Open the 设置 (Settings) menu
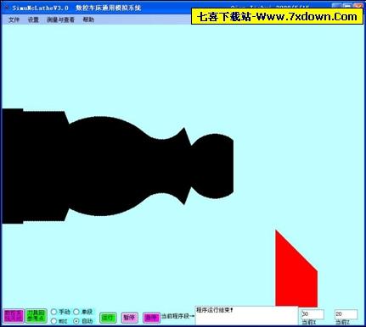The height and width of the screenshot is (327, 366). tap(33, 19)
